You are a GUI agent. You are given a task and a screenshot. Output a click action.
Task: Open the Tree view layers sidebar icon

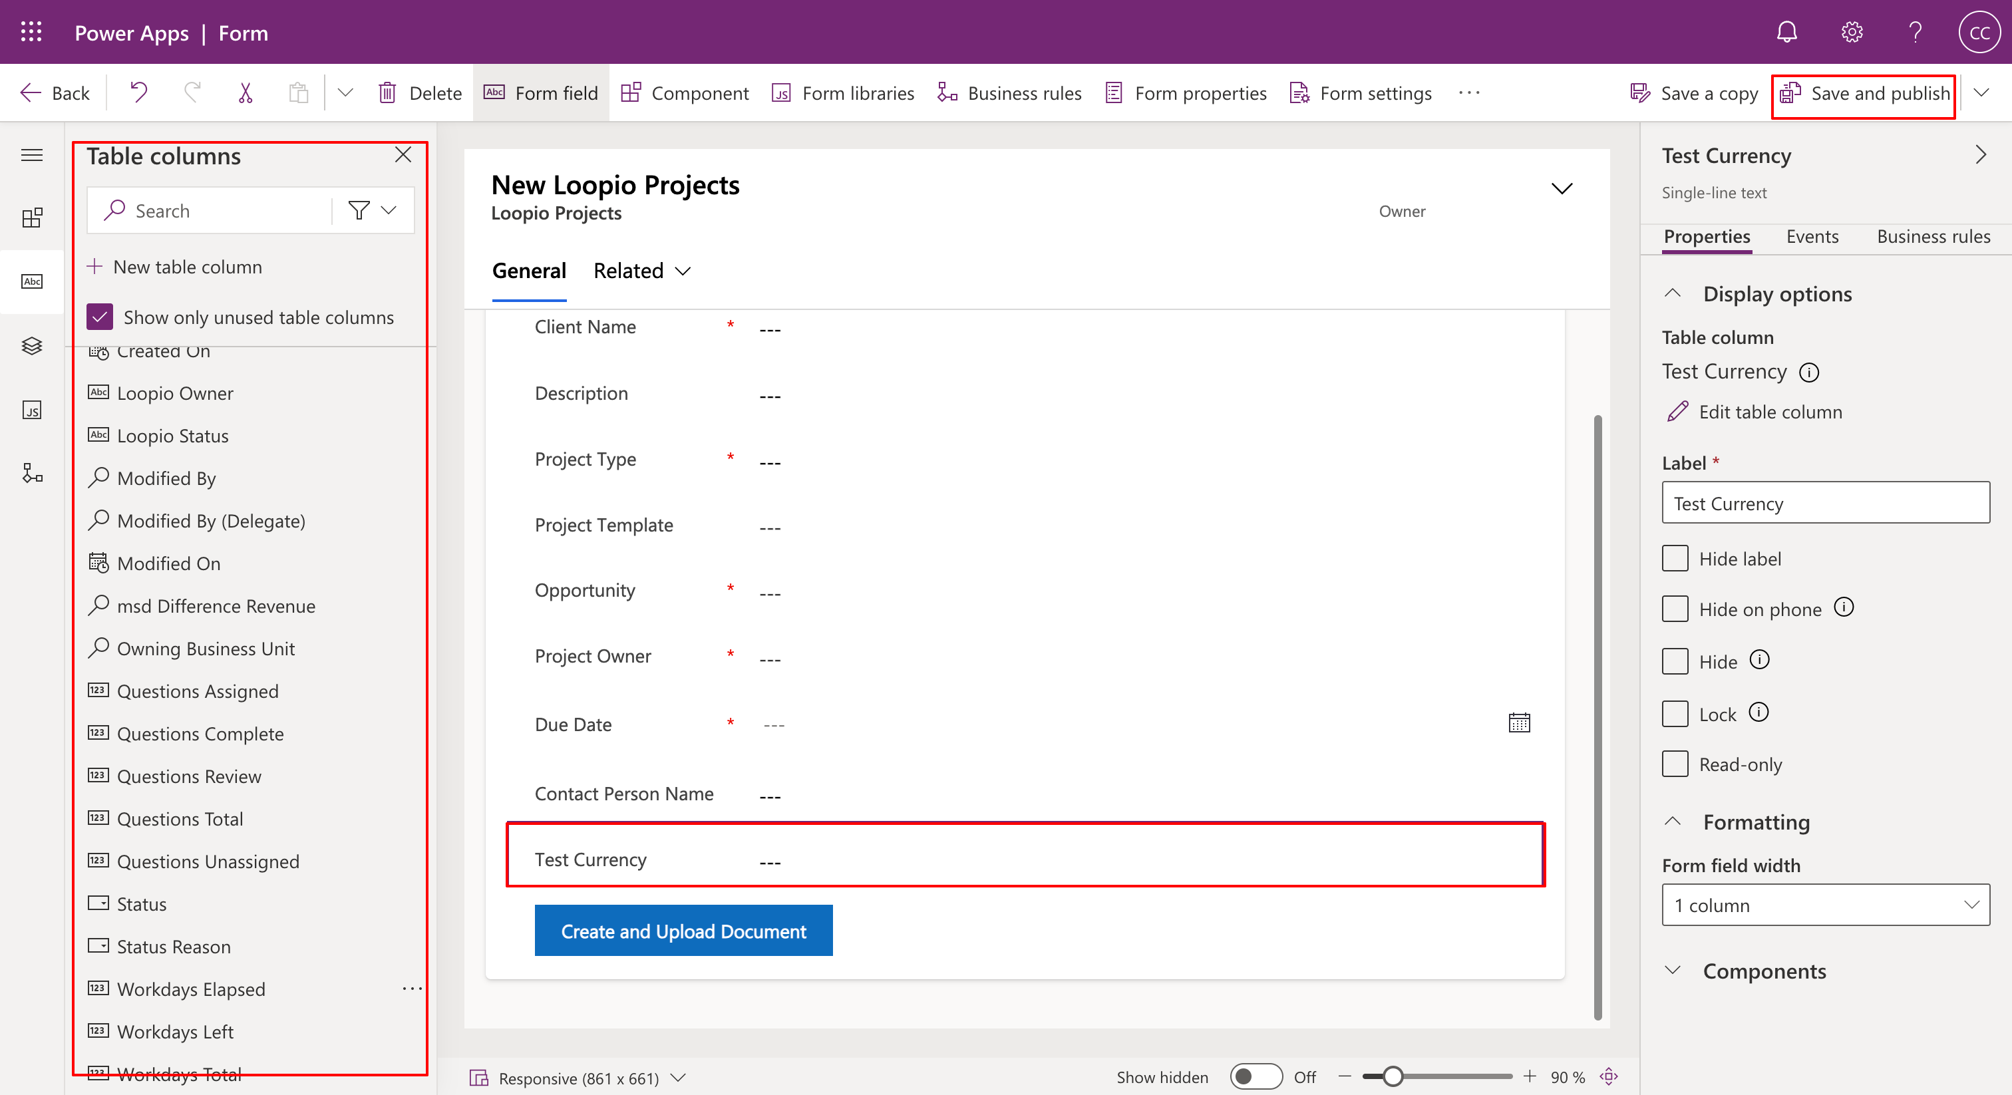click(x=32, y=345)
